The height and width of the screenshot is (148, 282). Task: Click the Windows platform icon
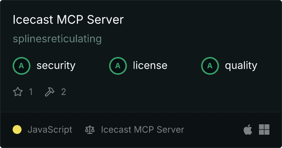(x=264, y=129)
